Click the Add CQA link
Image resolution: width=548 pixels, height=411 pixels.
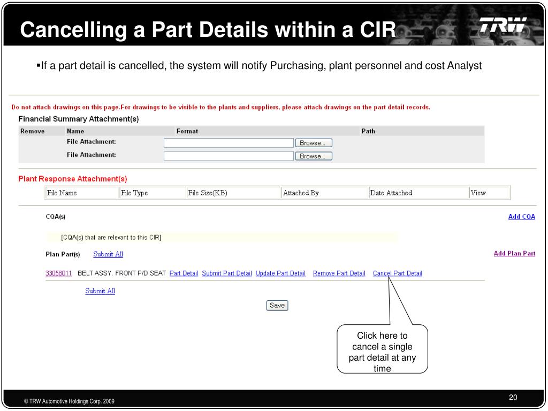tap(521, 217)
